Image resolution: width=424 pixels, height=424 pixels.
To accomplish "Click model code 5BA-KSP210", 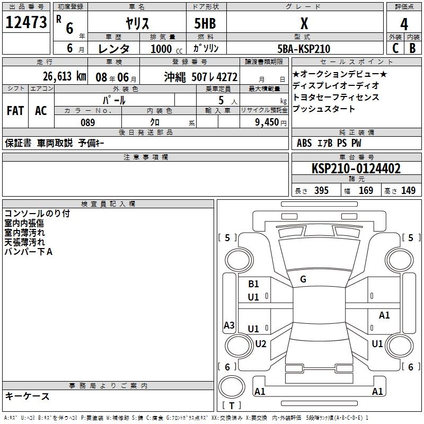I will click(304, 49).
